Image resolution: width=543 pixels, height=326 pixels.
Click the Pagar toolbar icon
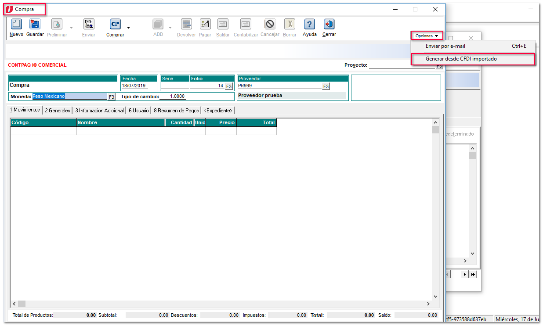coord(205,24)
